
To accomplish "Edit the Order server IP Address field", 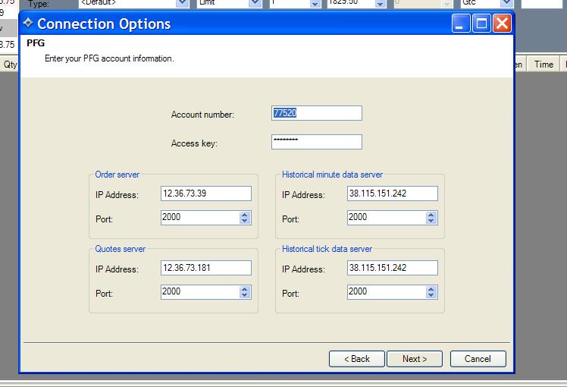I will (x=205, y=193).
